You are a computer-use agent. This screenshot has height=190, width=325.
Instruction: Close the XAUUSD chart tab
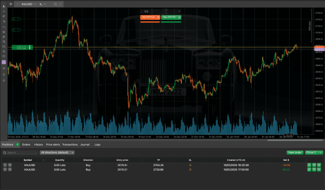18,4
